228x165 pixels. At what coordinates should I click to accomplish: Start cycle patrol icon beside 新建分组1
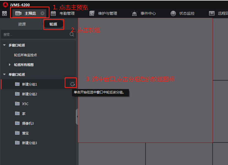72,84
